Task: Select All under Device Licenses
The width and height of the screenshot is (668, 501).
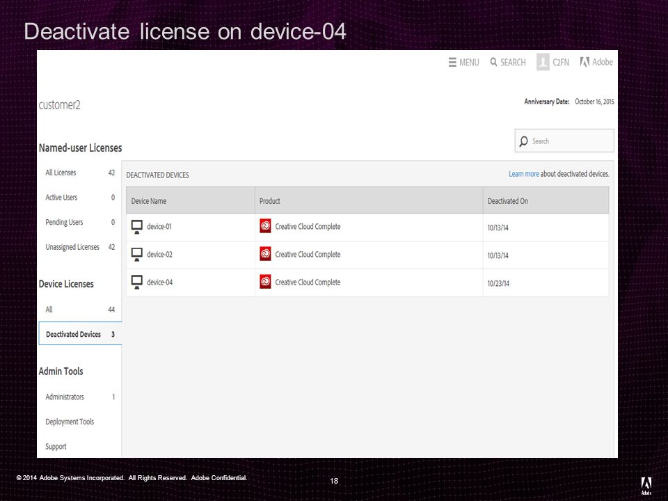Action: point(80,309)
